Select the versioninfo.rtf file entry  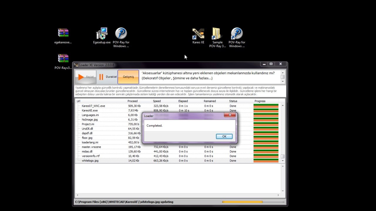tap(90, 156)
